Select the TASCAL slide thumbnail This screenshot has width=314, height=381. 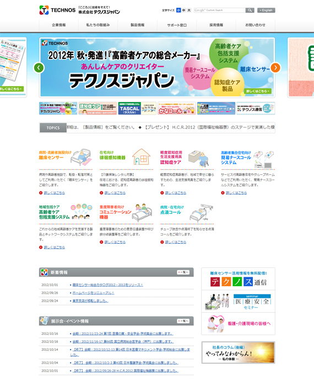pos(137,108)
